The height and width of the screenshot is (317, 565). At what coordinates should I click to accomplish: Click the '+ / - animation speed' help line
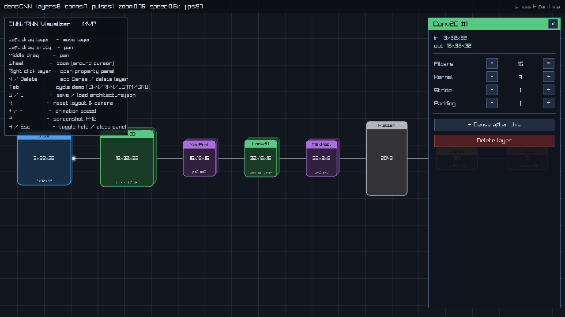click(x=52, y=111)
